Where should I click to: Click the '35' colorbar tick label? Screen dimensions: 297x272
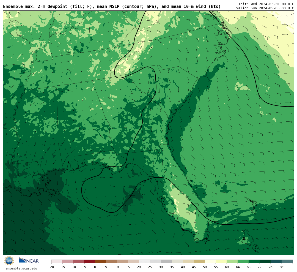[x=172, y=267]
